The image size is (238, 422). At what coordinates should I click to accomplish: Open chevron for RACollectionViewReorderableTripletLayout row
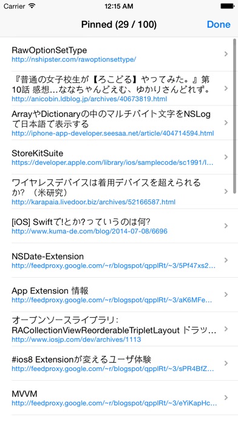tap(226, 329)
